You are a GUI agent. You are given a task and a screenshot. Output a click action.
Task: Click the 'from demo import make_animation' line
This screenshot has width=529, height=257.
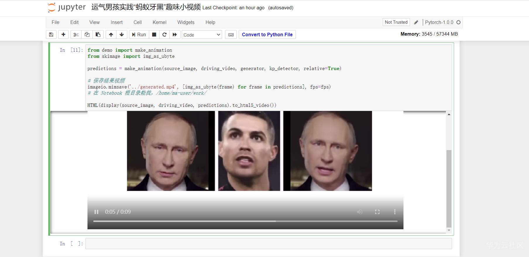pos(130,50)
